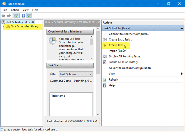Click the Task Scheduler clock icon in title bar
The width and height of the screenshot is (185, 132).
(4, 4)
